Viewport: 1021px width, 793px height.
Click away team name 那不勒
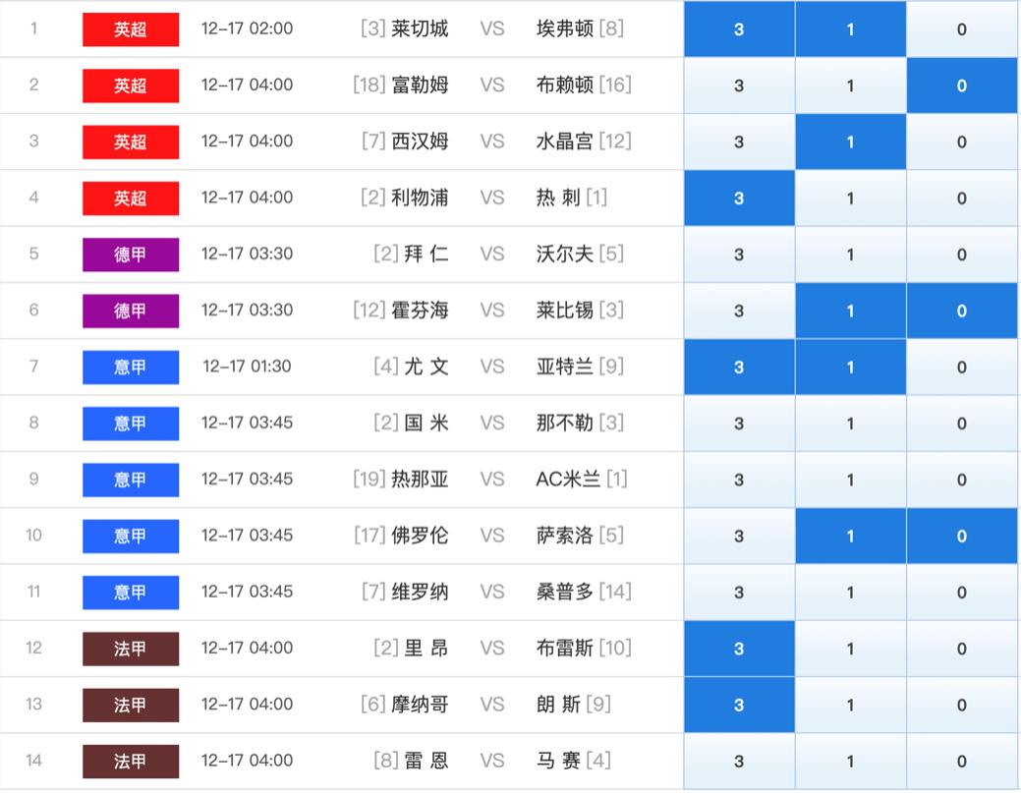coord(564,423)
